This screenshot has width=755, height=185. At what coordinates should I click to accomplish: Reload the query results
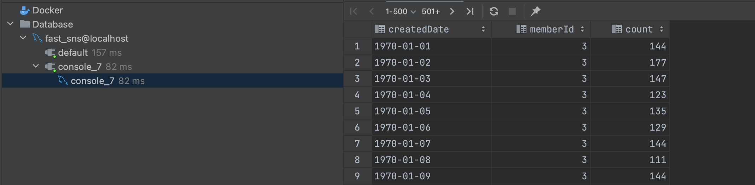pyautogui.click(x=494, y=11)
